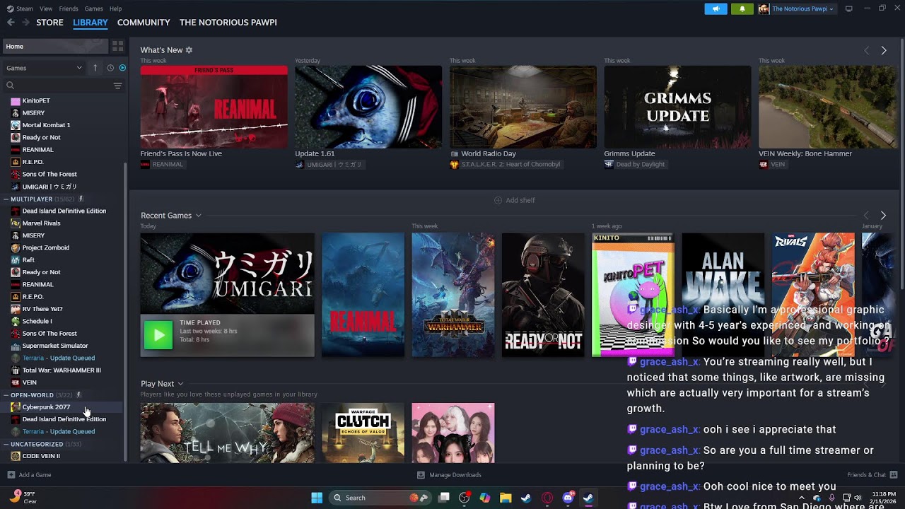The height and width of the screenshot is (509, 905).
Task: Collapse the UNCATEGORIZED collection
Action: pos(6,444)
